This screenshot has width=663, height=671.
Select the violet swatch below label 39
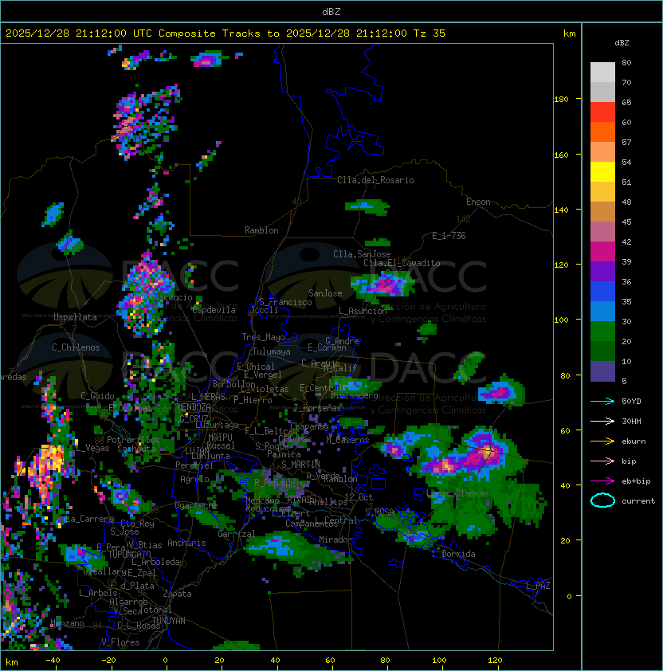[x=602, y=272]
